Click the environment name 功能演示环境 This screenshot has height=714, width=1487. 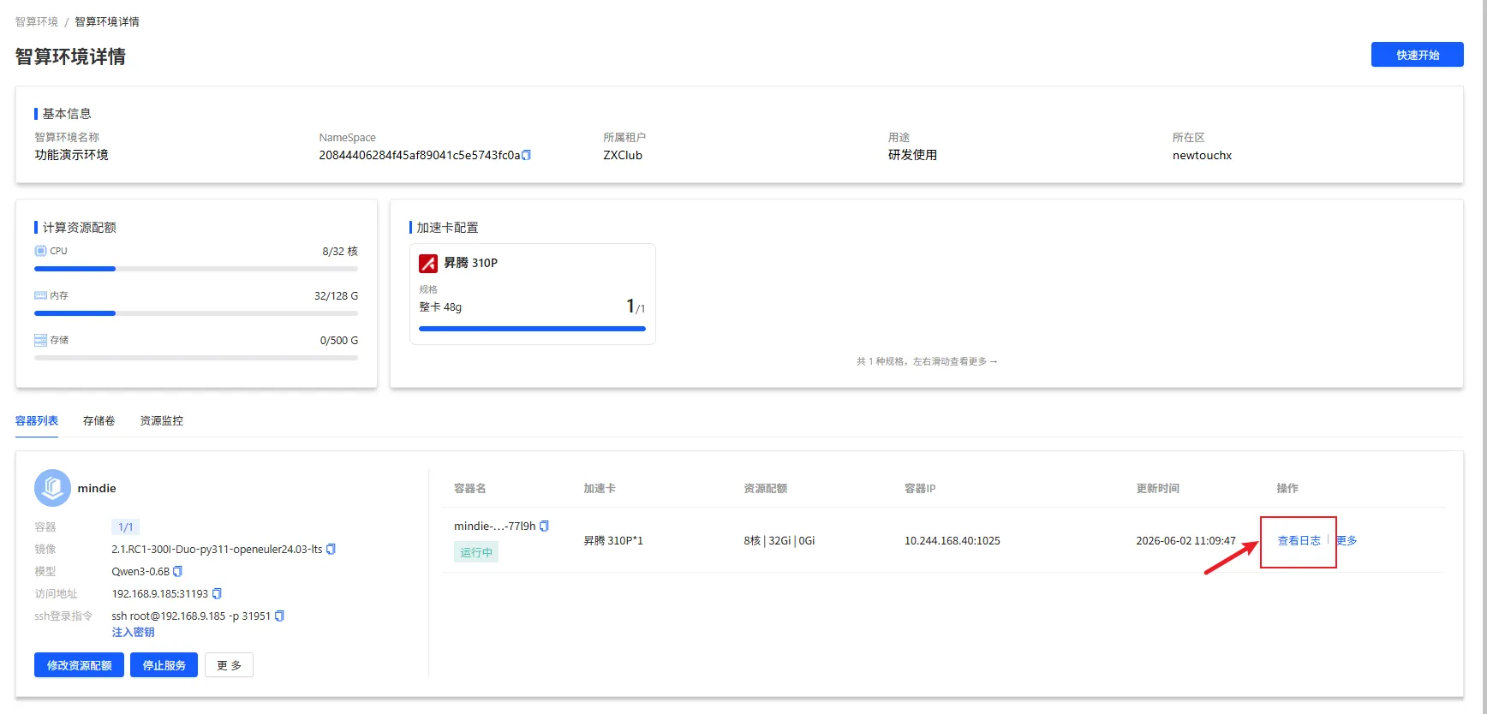pos(71,155)
